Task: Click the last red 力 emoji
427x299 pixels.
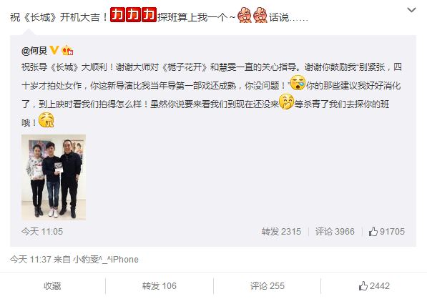Action: [x=149, y=15]
